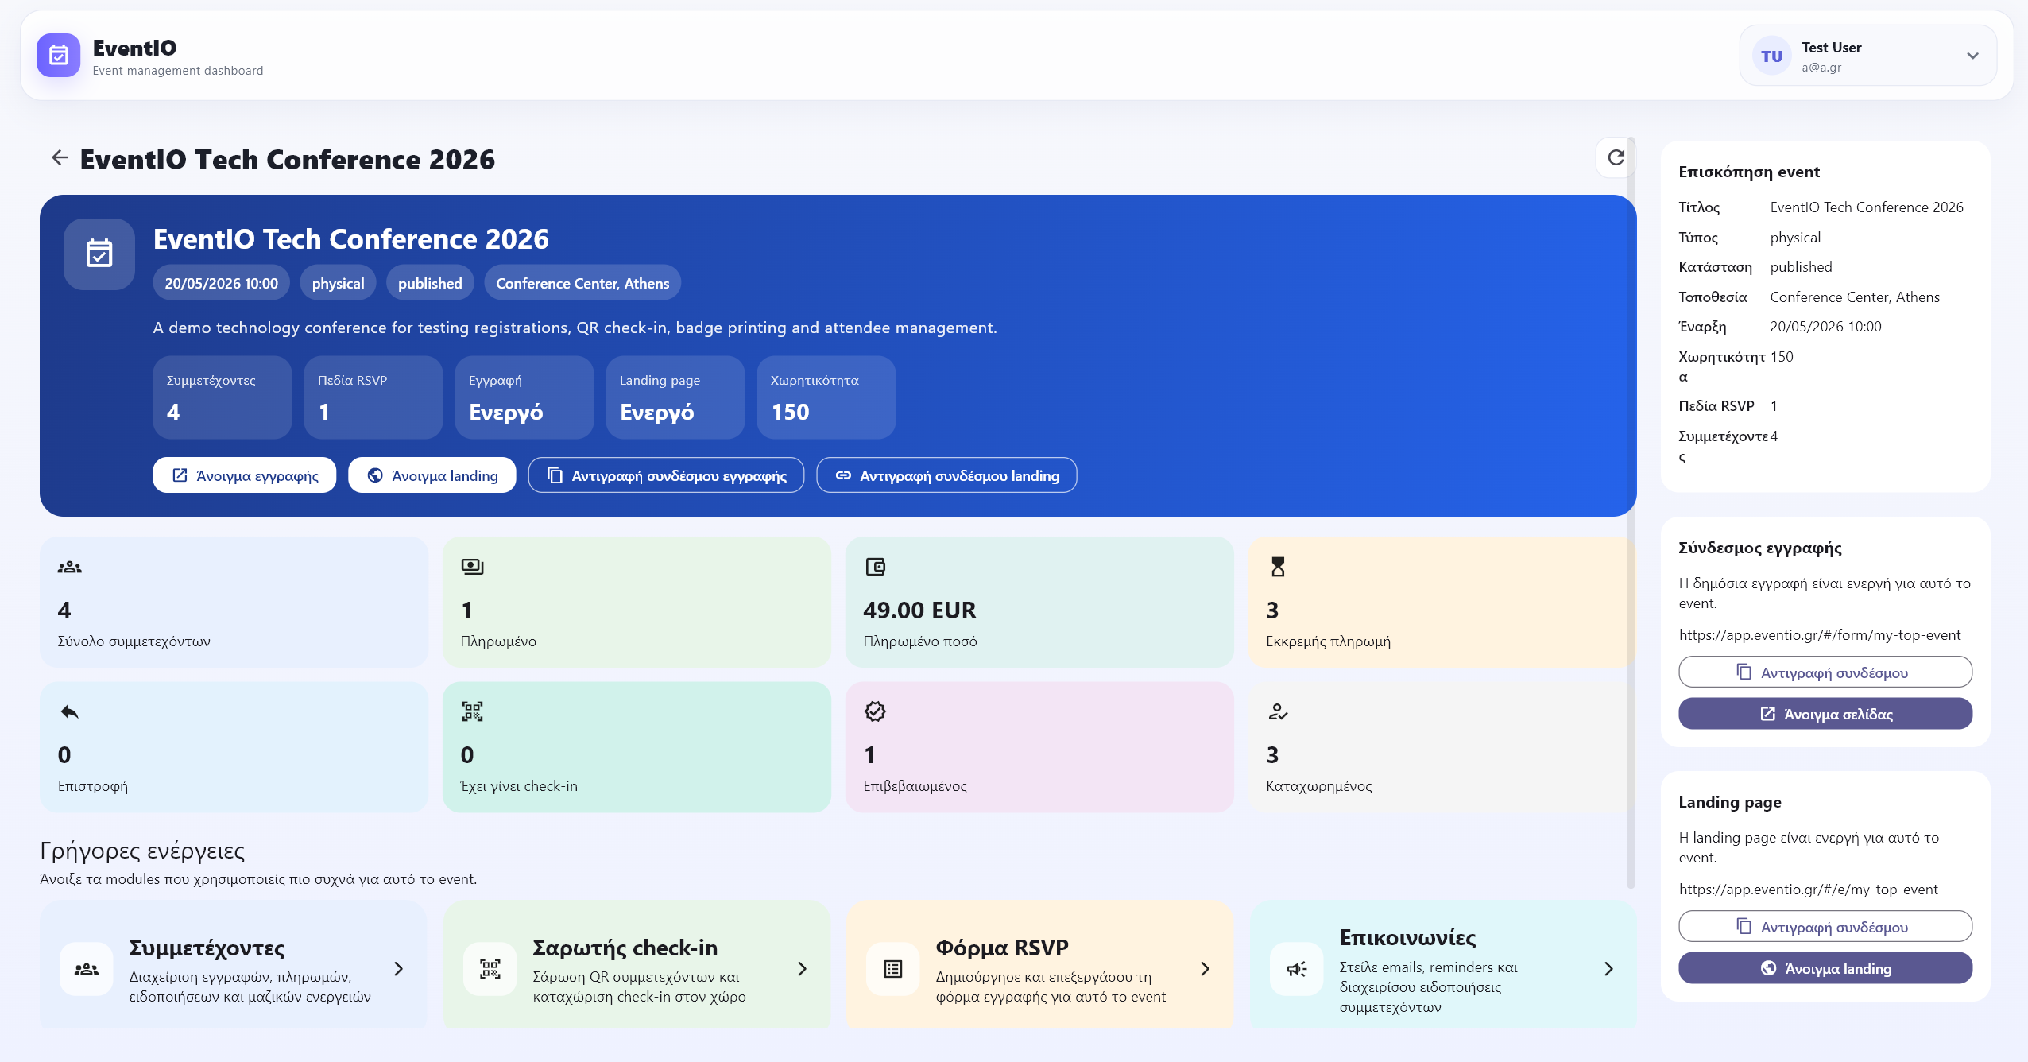The width and height of the screenshot is (2028, 1062).
Task: Click the published status chip
Action: click(430, 283)
